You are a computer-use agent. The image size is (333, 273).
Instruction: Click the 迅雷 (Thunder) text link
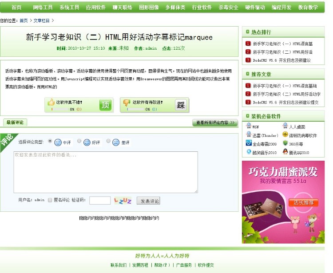265,135
